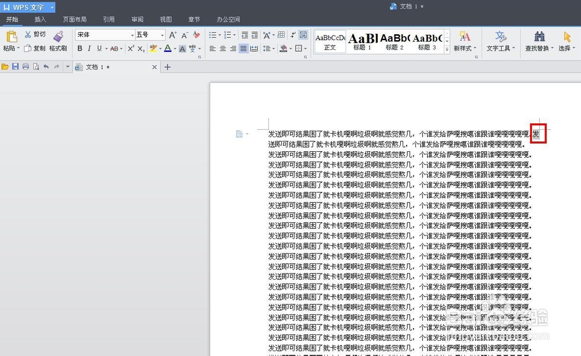This screenshot has height=356, width=581.
Task: Toggle italic formatting (I)
Action: [89, 48]
